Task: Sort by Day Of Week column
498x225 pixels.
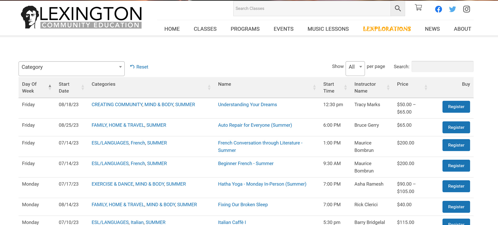Action: (37, 87)
